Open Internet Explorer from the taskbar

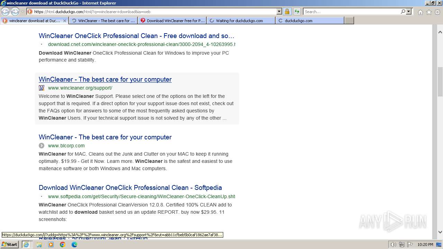point(26,245)
